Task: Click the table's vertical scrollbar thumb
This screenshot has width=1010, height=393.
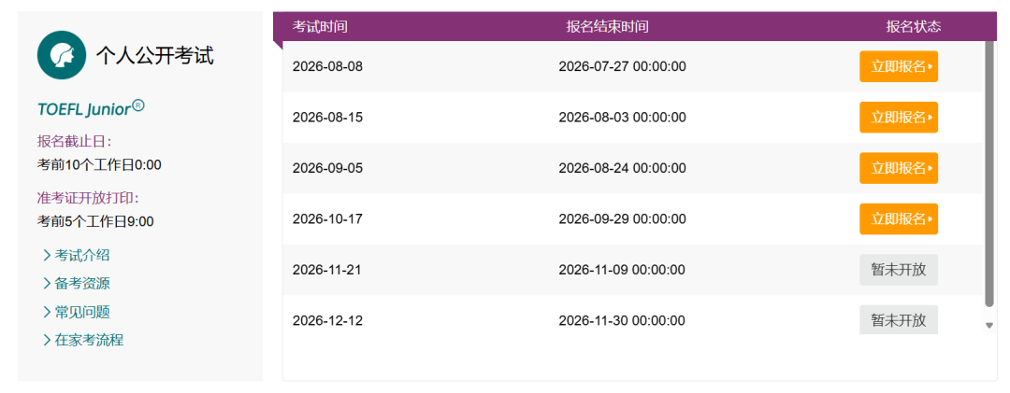Action: 989,174
